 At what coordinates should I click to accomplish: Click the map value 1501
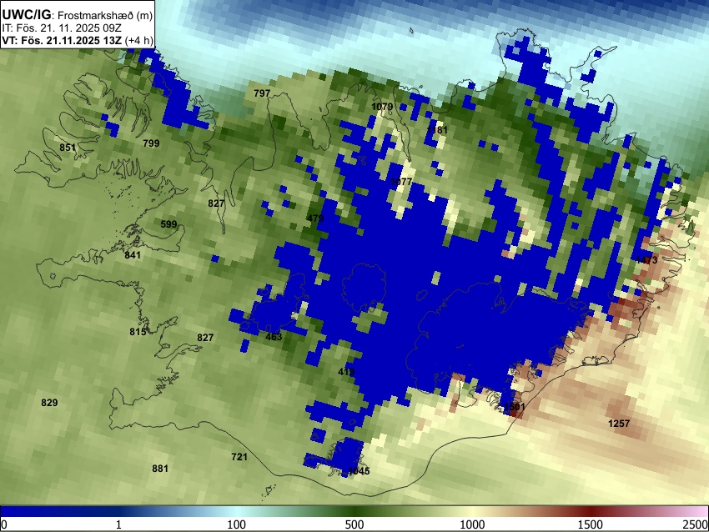pos(515,407)
